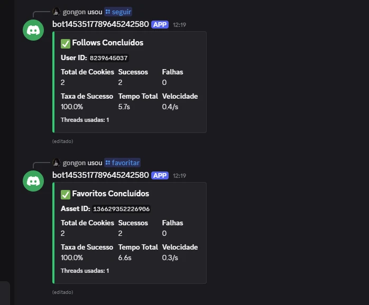
Task: Click the gongon username above Favoritos Concluídos
Action: [75, 163]
